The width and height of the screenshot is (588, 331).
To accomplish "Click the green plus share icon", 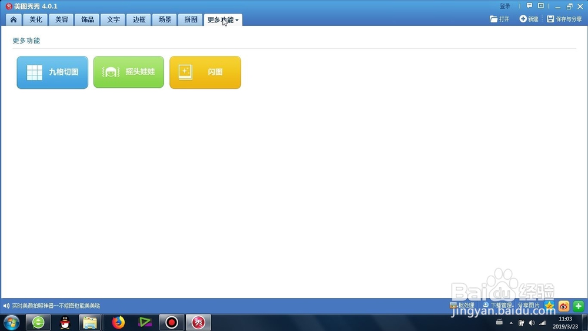I will 578,306.
